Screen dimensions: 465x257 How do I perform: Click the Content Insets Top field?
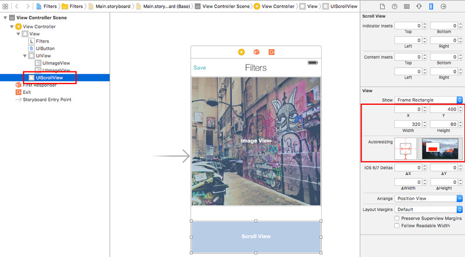click(x=408, y=57)
